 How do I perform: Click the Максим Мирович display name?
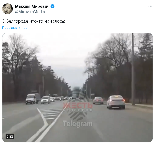32,6
